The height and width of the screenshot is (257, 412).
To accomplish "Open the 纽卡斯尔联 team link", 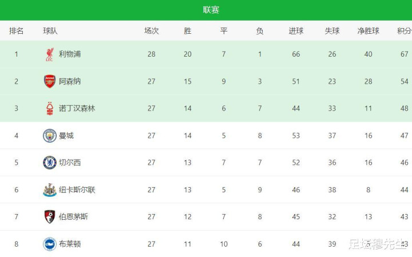I will (x=77, y=189).
